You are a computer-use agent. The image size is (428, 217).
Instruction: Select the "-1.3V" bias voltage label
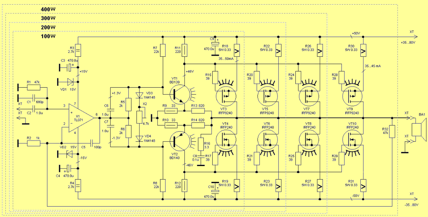tap(116, 138)
